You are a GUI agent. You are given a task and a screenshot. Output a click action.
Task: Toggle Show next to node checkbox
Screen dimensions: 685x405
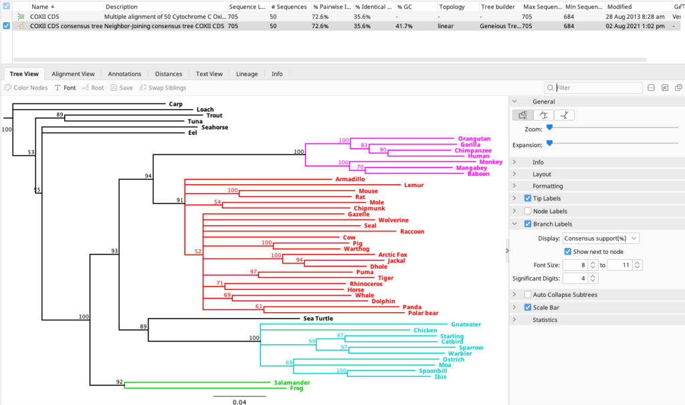pos(568,251)
